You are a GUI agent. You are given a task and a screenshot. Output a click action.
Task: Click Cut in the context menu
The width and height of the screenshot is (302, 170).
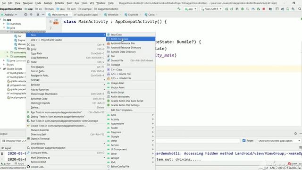pyautogui.click(x=66, y=45)
